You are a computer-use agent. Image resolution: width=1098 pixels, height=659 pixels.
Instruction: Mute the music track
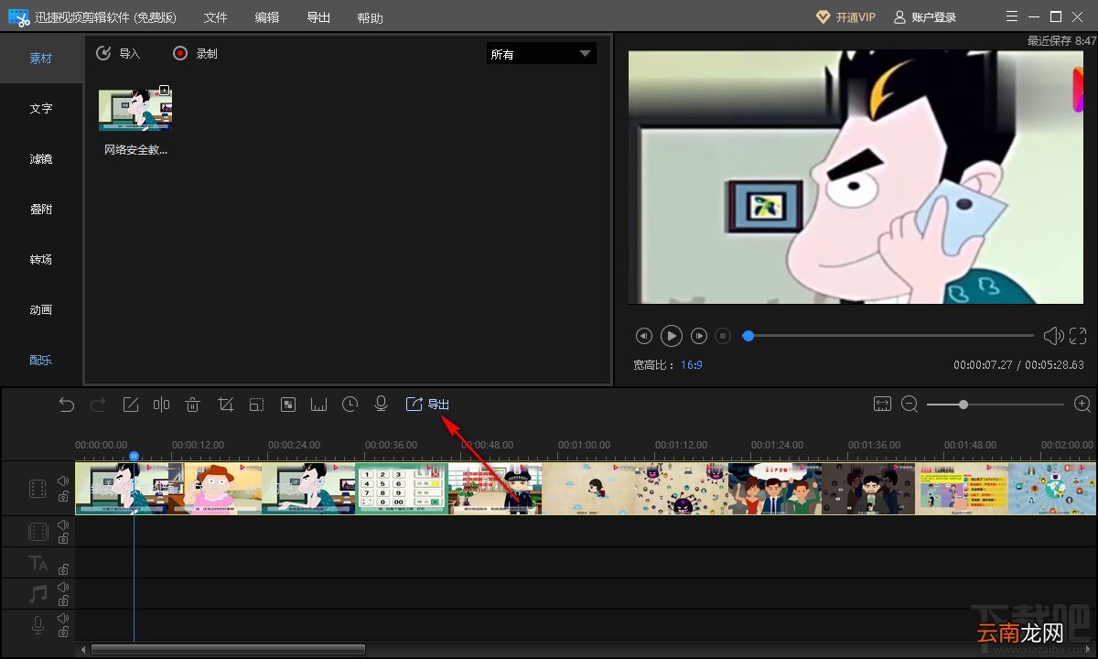pos(63,587)
